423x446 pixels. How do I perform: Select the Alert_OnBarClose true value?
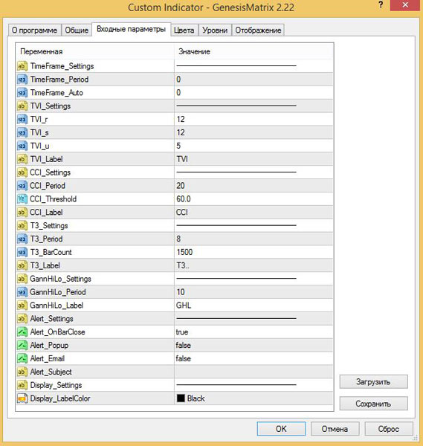coord(254,332)
